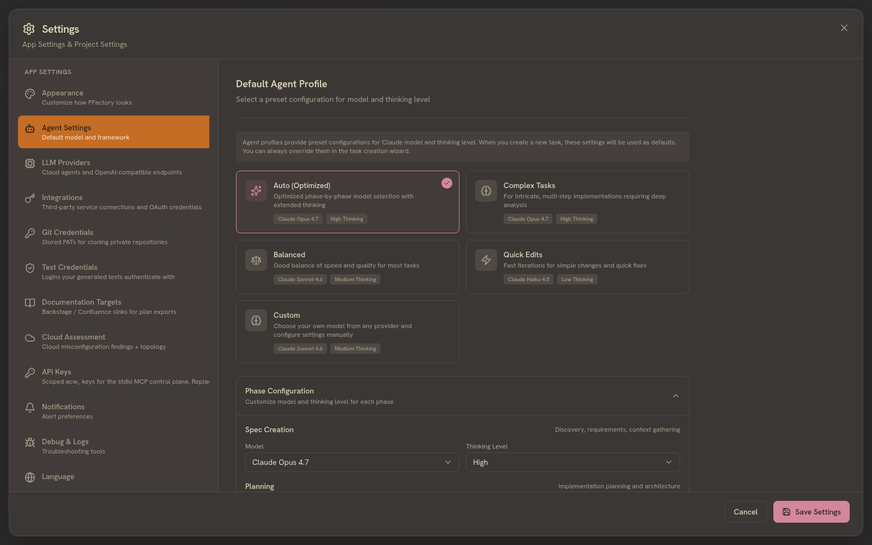Choose the Quick Edits agent profile
Screen dimensions: 872x545
click(x=578, y=267)
